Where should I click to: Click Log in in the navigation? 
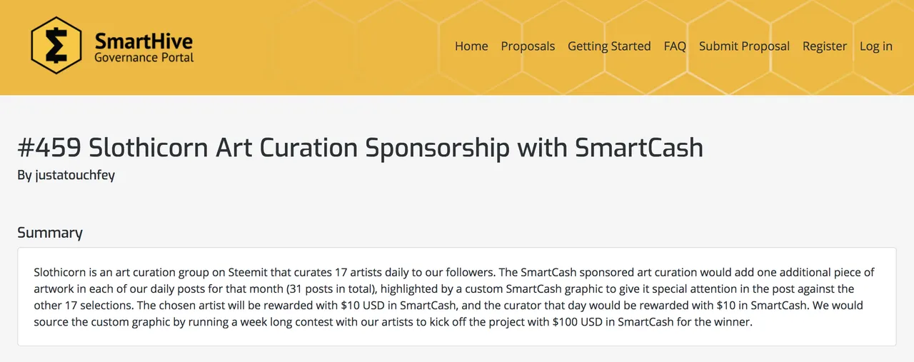876,46
